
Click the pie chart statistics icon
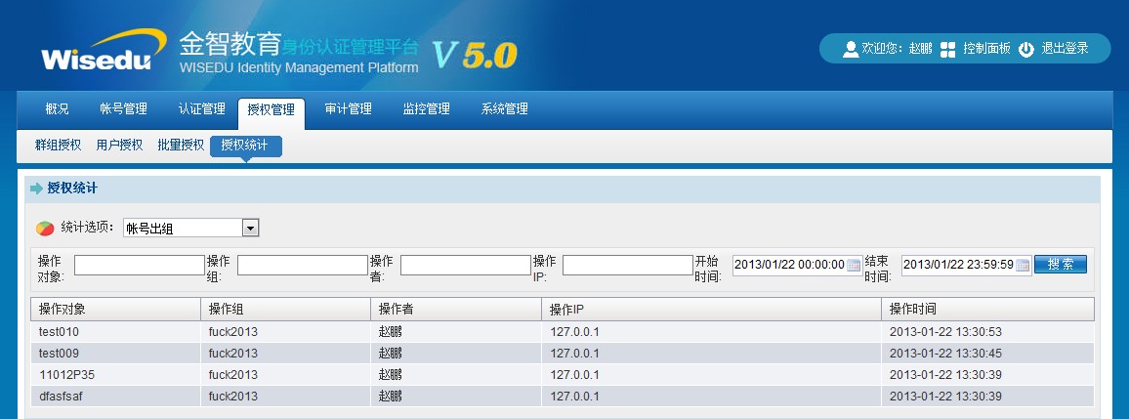(x=45, y=229)
